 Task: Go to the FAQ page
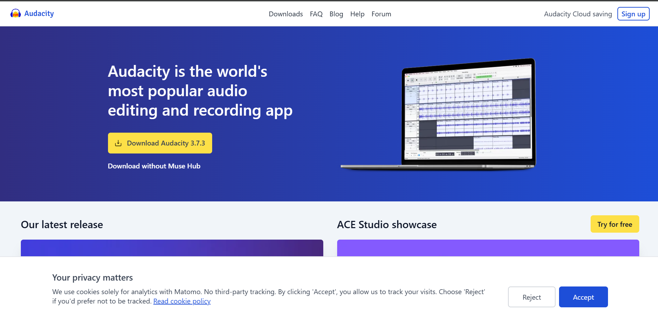[316, 14]
